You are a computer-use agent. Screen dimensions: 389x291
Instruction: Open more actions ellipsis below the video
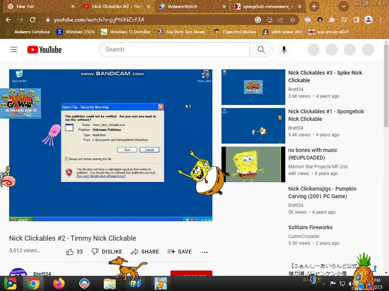[x=205, y=252]
